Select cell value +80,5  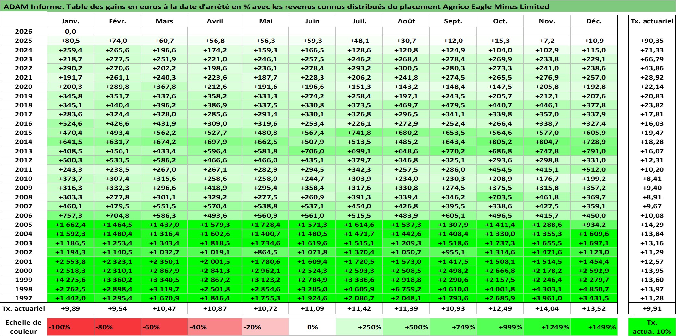point(71,41)
